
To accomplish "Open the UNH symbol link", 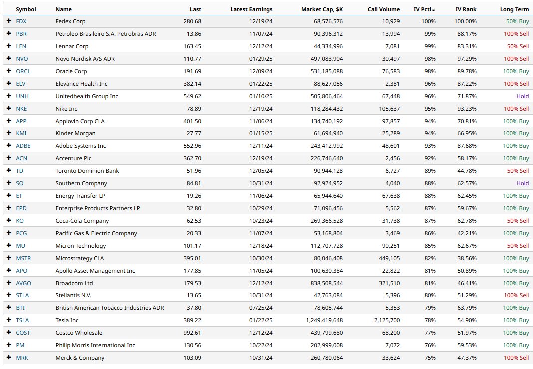I will pos(22,96).
